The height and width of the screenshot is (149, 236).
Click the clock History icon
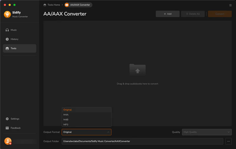coord(7,39)
